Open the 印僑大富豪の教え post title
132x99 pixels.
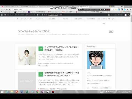click(62, 74)
